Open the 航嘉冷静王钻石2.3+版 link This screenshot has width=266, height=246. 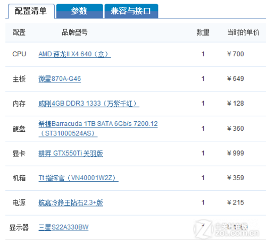pos(71,202)
